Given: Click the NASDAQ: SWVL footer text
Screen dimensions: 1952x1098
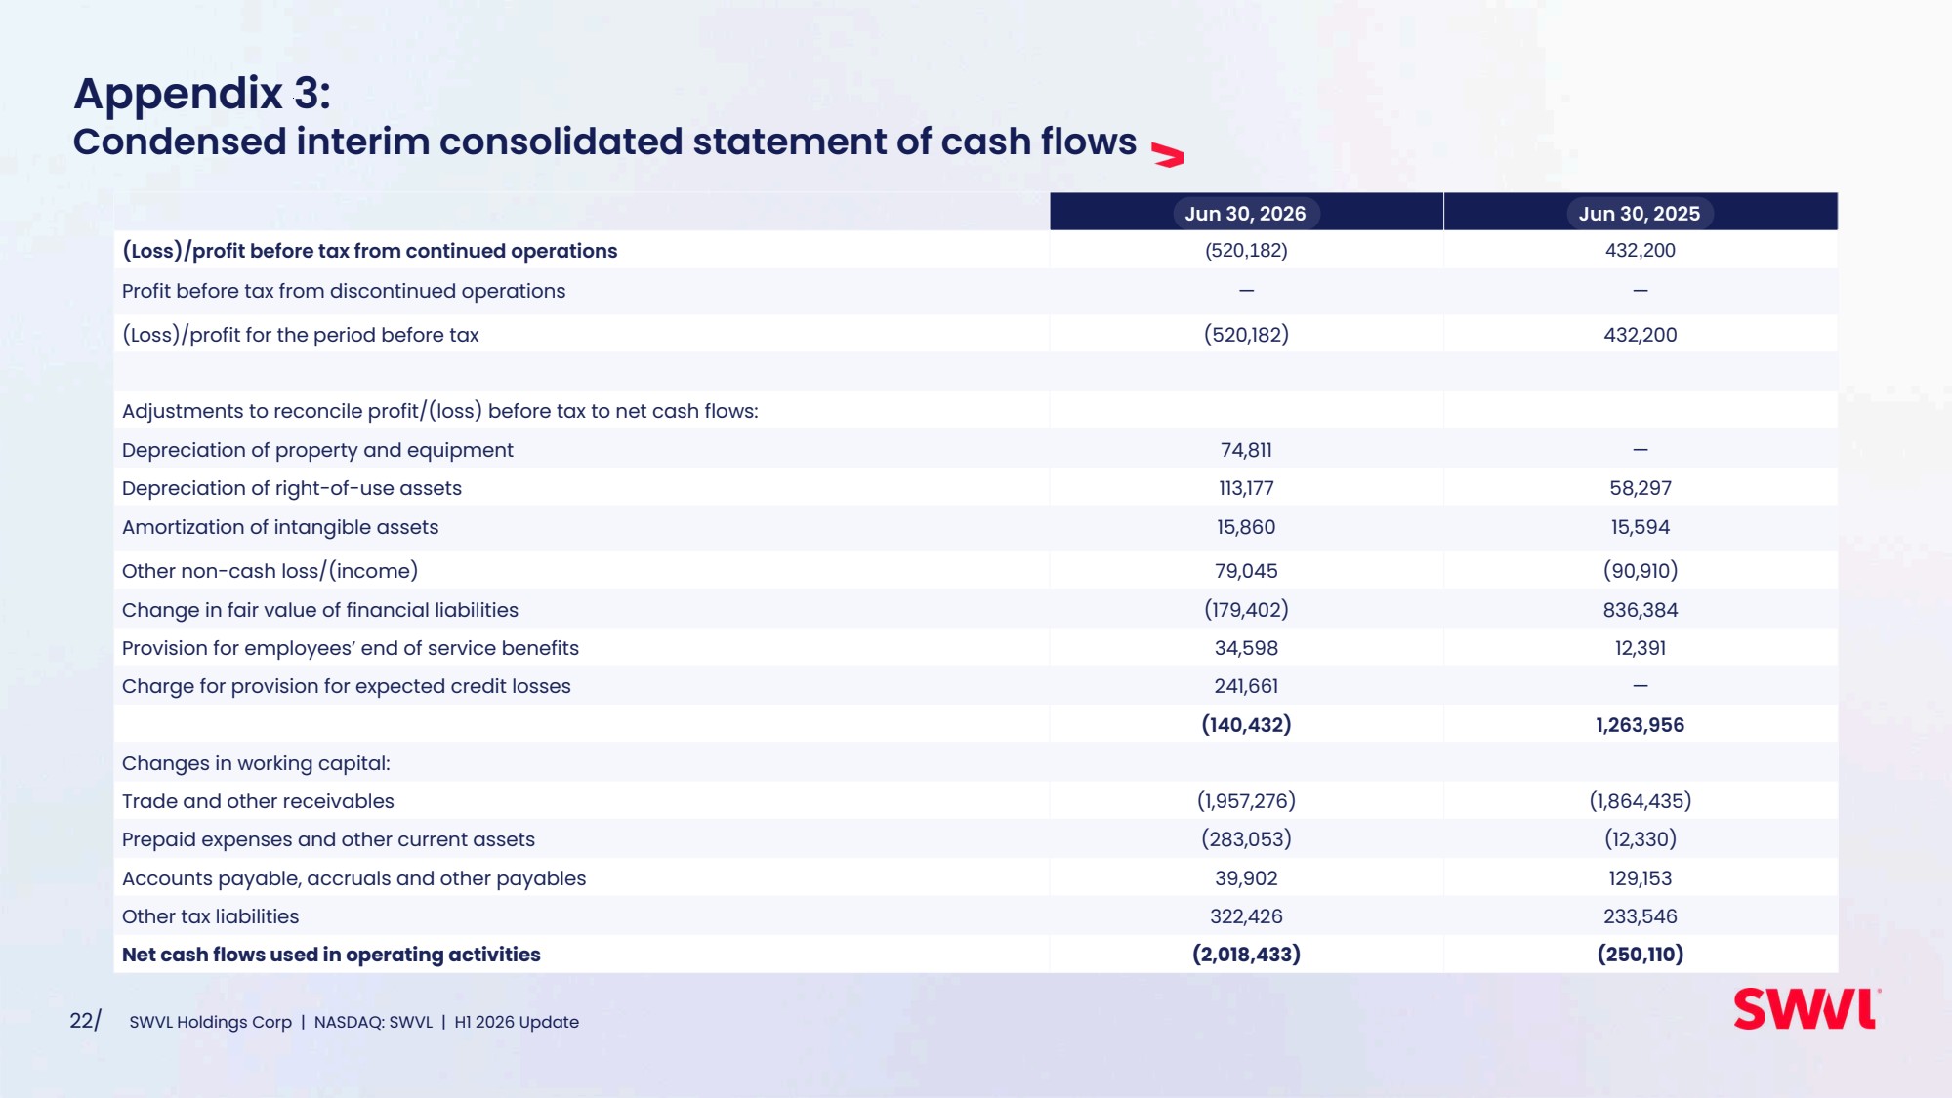Looking at the screenshot, I should (373, 1022).
